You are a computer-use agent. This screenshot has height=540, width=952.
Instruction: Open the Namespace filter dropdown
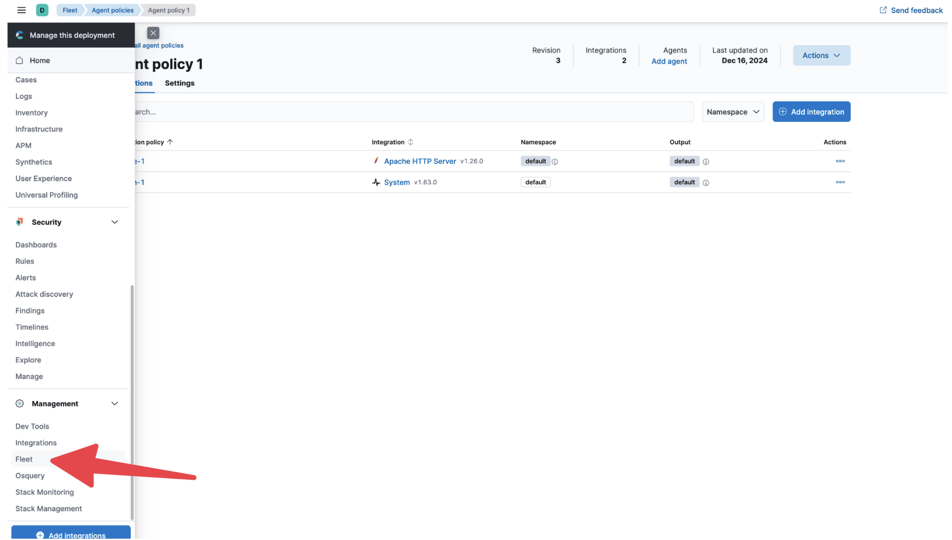(x=733, y=112)
